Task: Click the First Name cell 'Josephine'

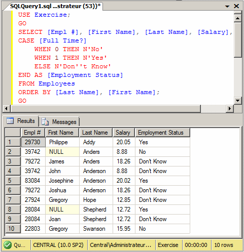Action: click(62, 181)
